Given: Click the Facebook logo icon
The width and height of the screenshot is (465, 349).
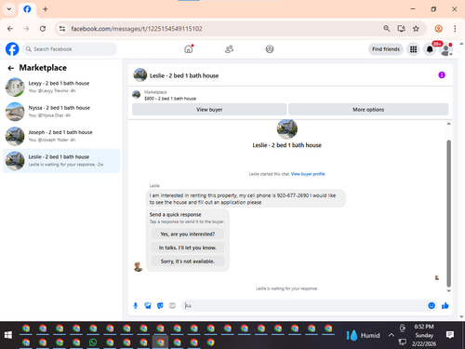Looking at the screenshot, I should (12, 49).
